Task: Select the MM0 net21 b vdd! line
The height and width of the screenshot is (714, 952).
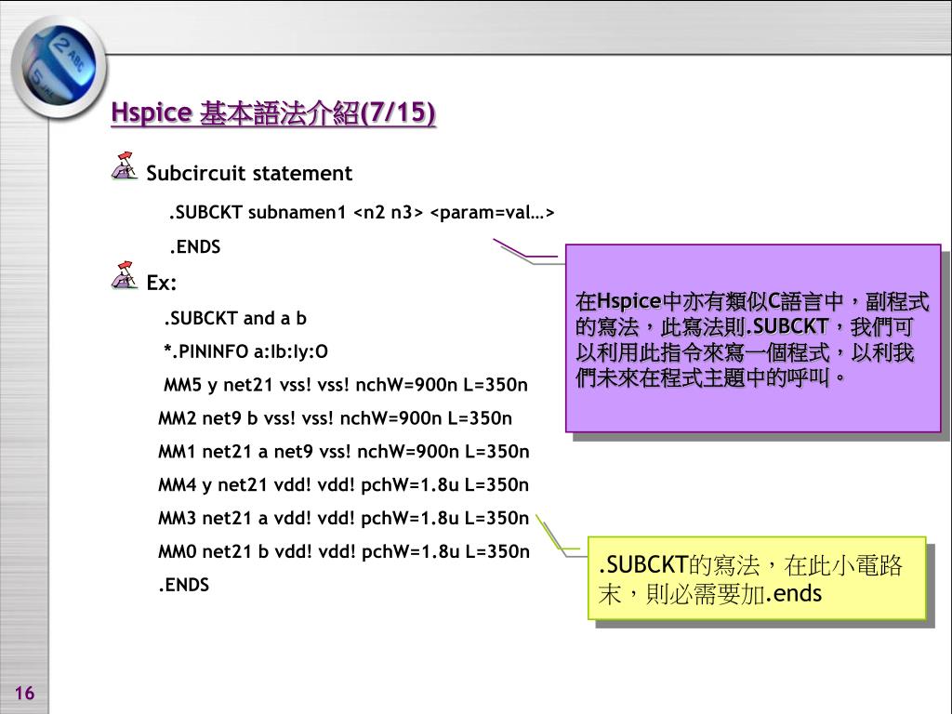Action: click(x=344, y=551)
